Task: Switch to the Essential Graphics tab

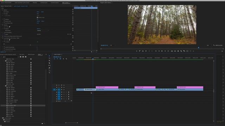Action: coord(55,3)
